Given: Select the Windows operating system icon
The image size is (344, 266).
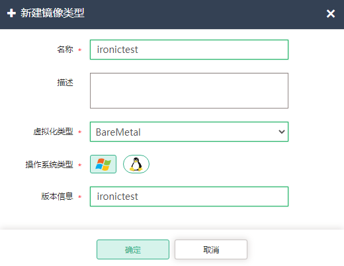Looking at the screenshot, I should pos(103,164).
